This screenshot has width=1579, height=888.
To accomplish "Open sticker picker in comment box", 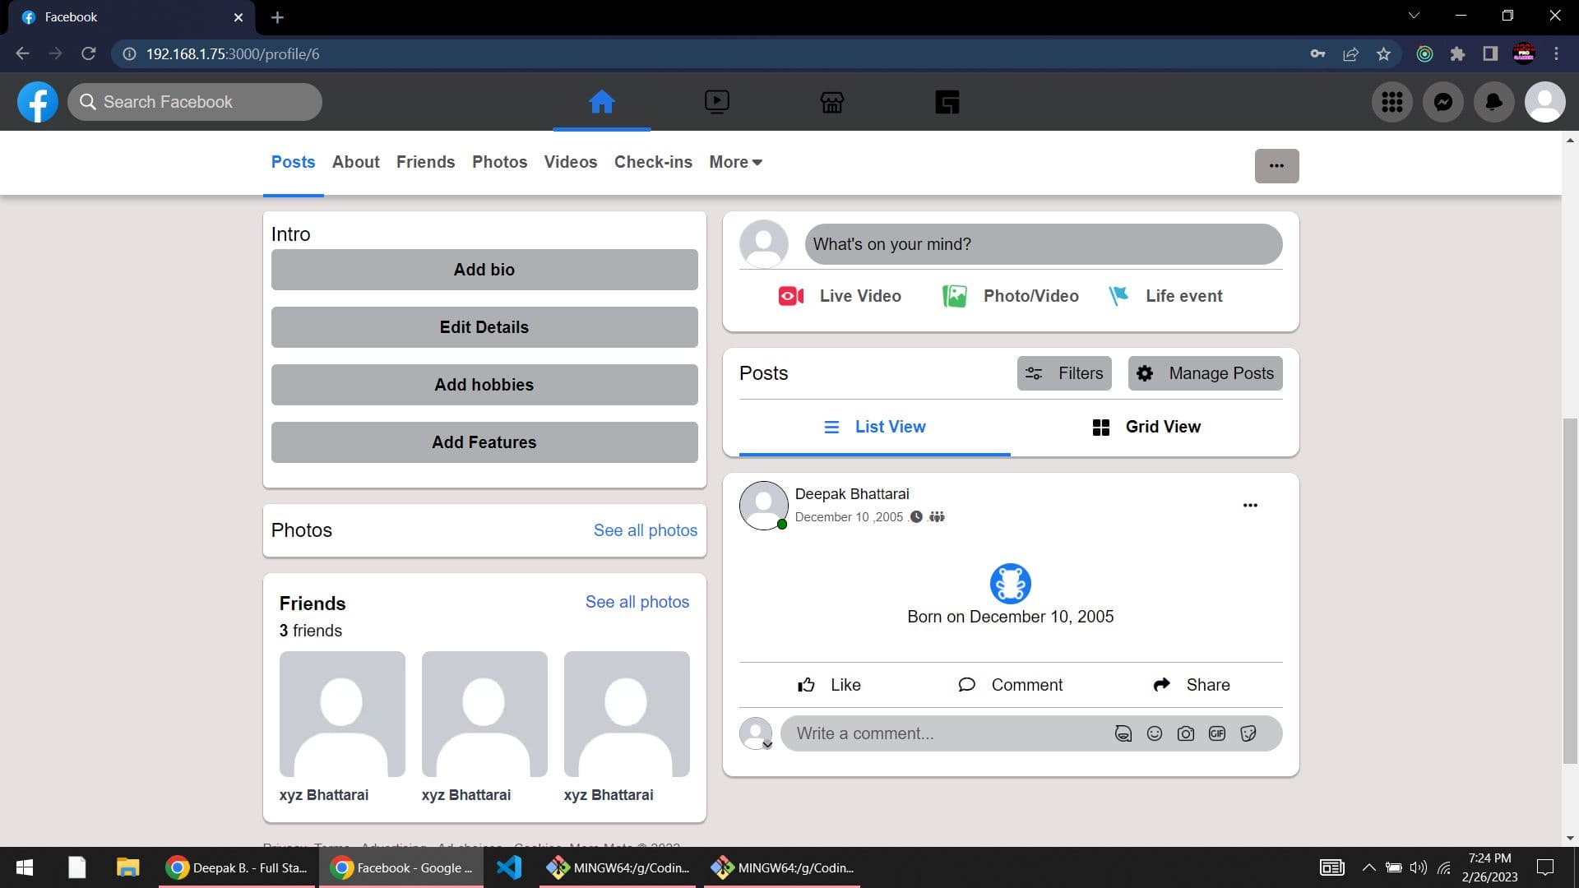I will click(1248, 733).
